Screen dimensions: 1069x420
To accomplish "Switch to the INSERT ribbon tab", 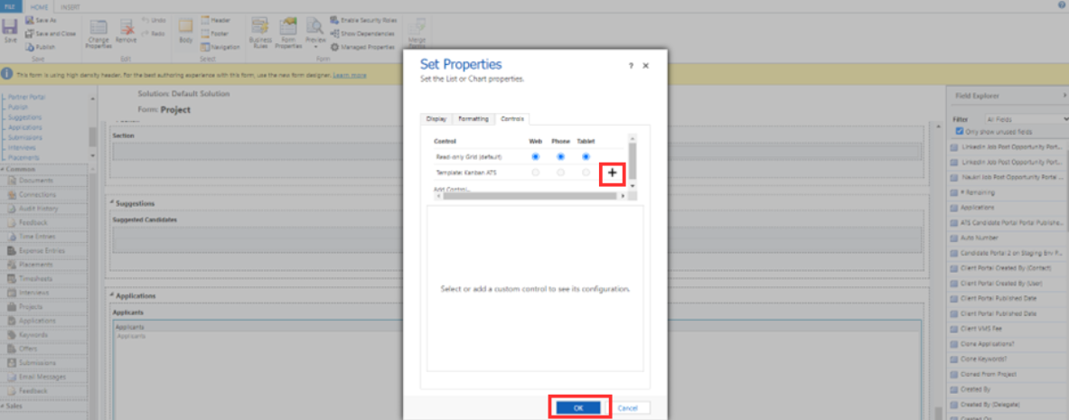I will tap(69, 5).
